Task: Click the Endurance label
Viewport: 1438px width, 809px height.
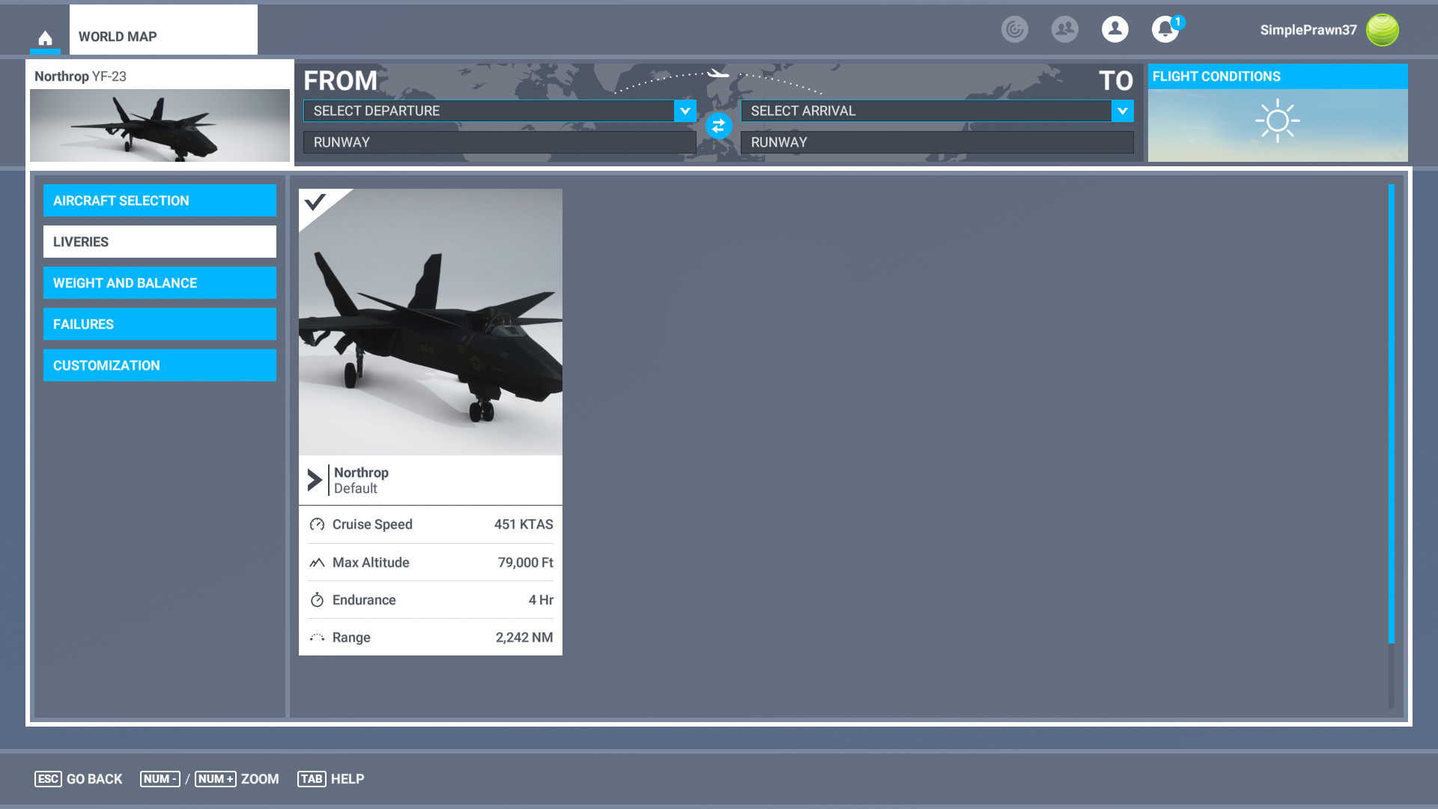Action: pyautogui.click(x=364, y=600)
